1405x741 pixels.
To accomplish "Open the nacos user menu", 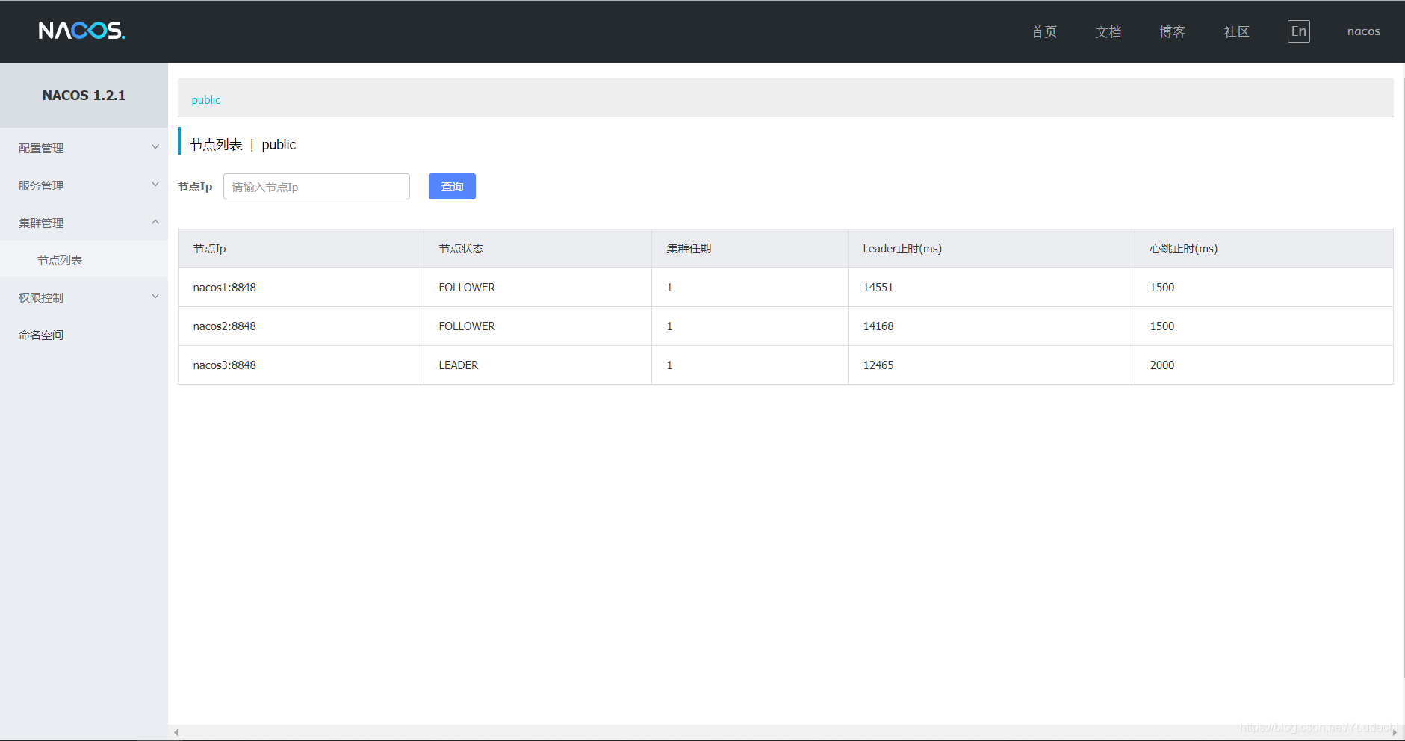I will tap(1364, 31).
